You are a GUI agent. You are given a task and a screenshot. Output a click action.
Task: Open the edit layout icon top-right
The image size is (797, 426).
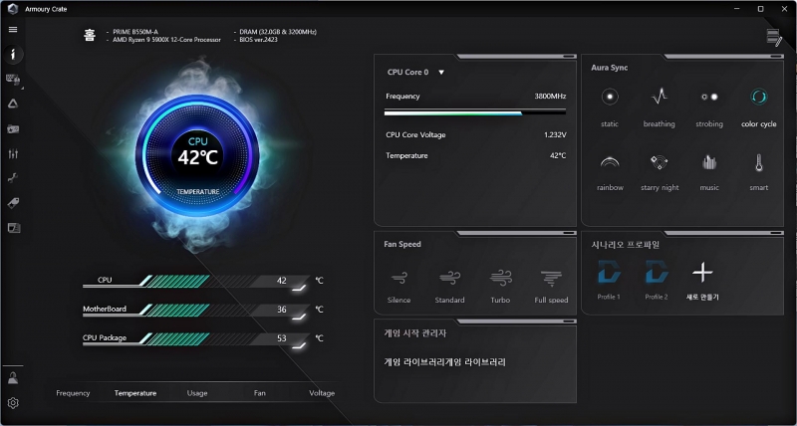click(774, 38)
